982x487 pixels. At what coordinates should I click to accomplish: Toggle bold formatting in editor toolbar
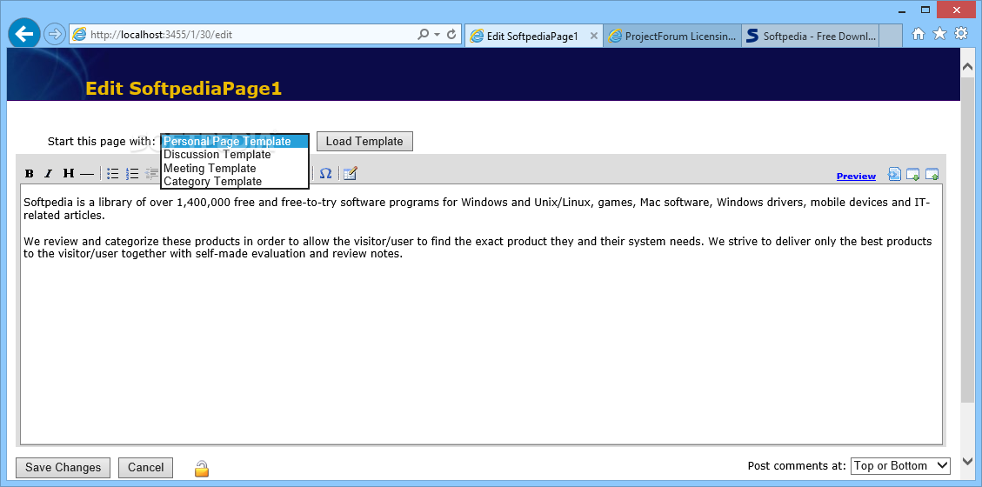30,174
